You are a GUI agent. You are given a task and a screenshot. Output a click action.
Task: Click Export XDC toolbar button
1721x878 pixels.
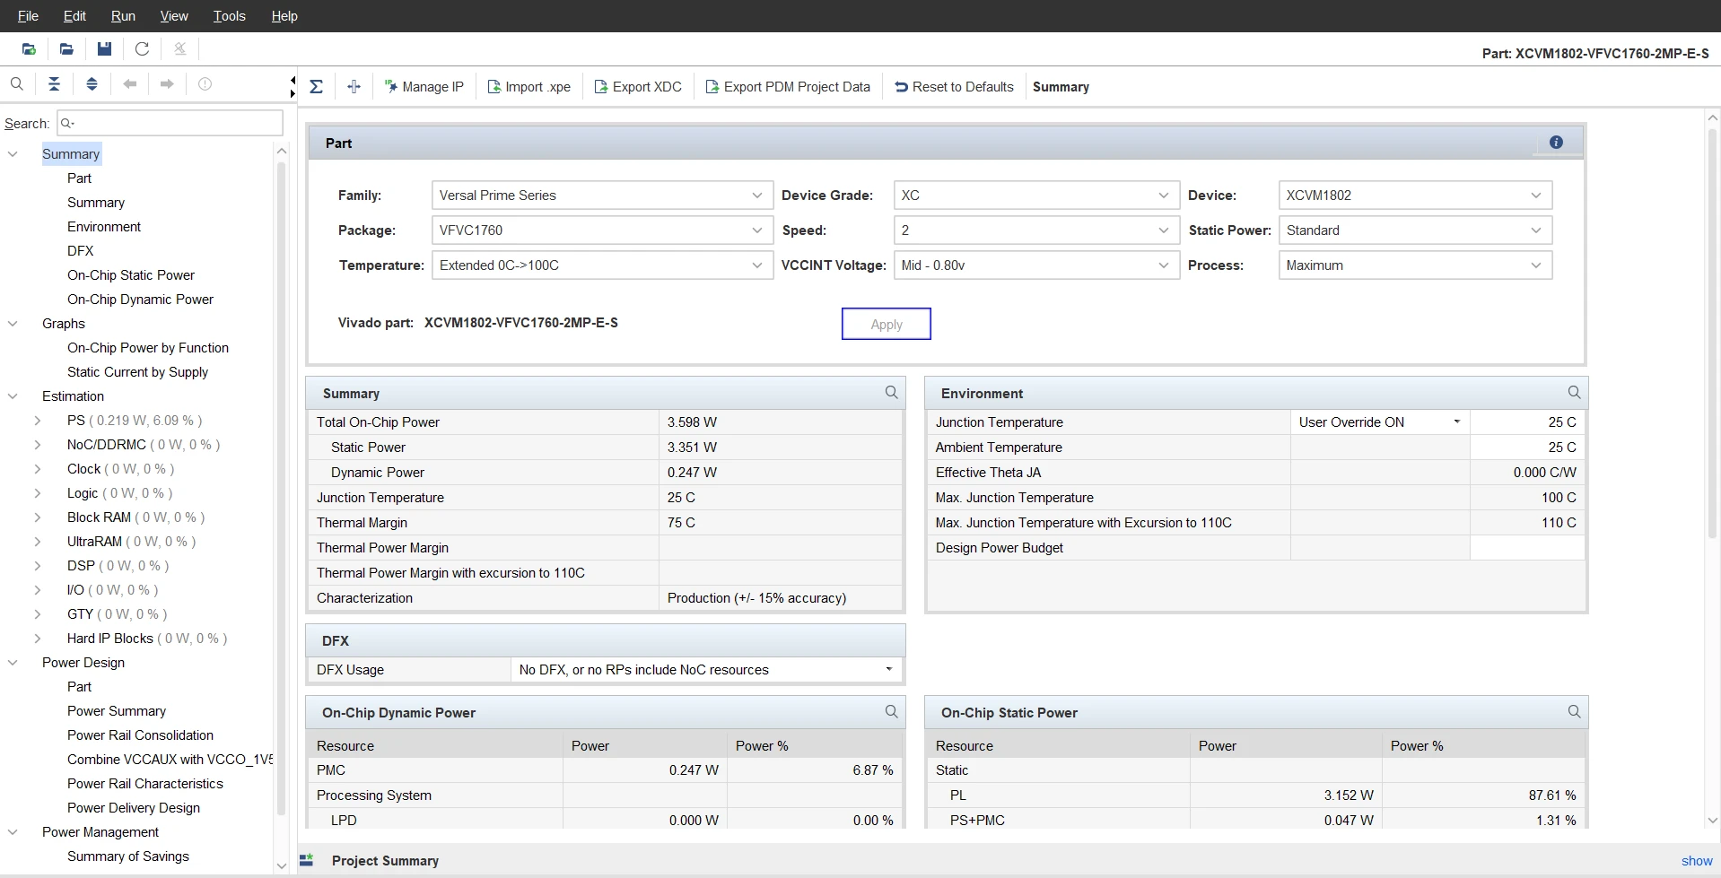pyautogui.click(x=638, y=87)
